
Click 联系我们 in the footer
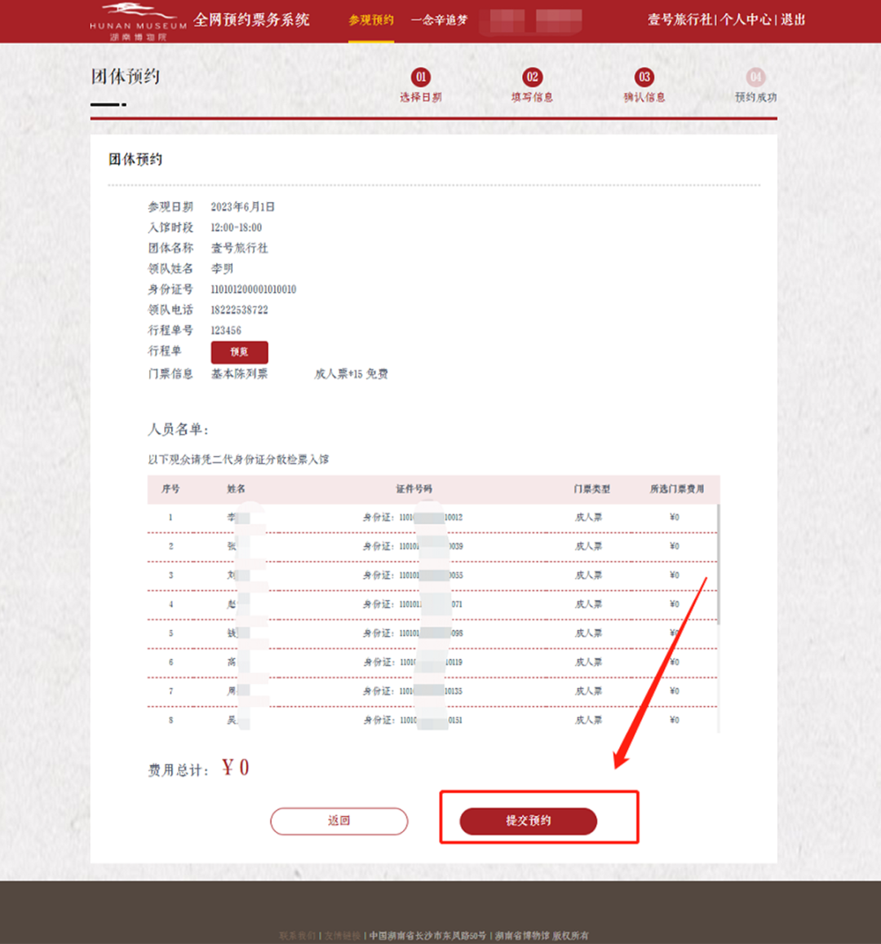298,936
